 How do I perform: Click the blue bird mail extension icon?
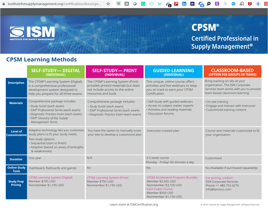(159, 4)
